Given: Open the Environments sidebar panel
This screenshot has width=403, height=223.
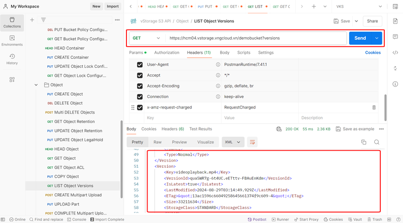Looking at the screenshot, I should (12, 40).
